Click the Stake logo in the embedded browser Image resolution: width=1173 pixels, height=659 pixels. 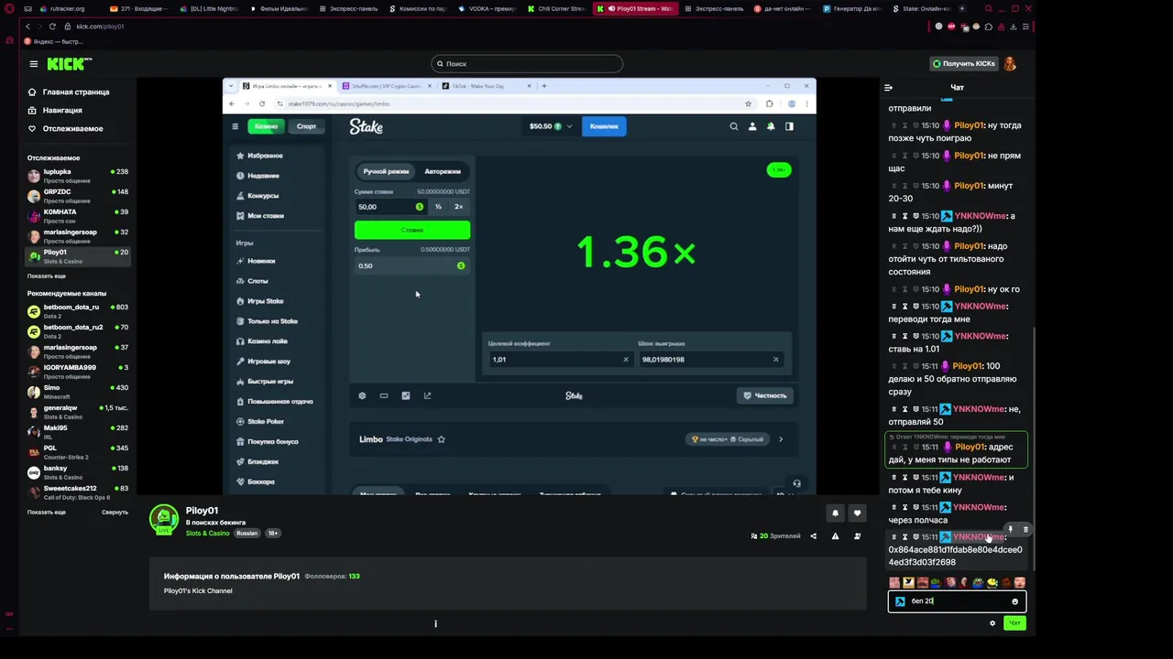[x=366, y=126]
